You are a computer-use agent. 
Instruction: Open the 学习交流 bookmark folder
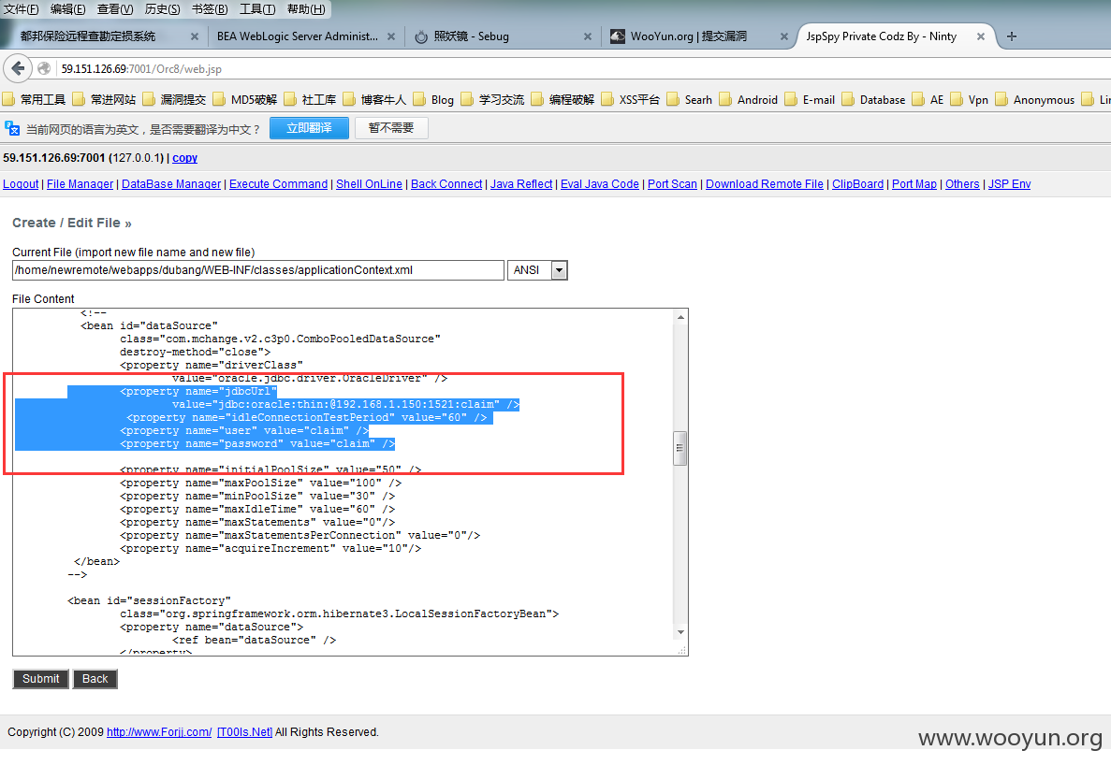pos(493,100)
